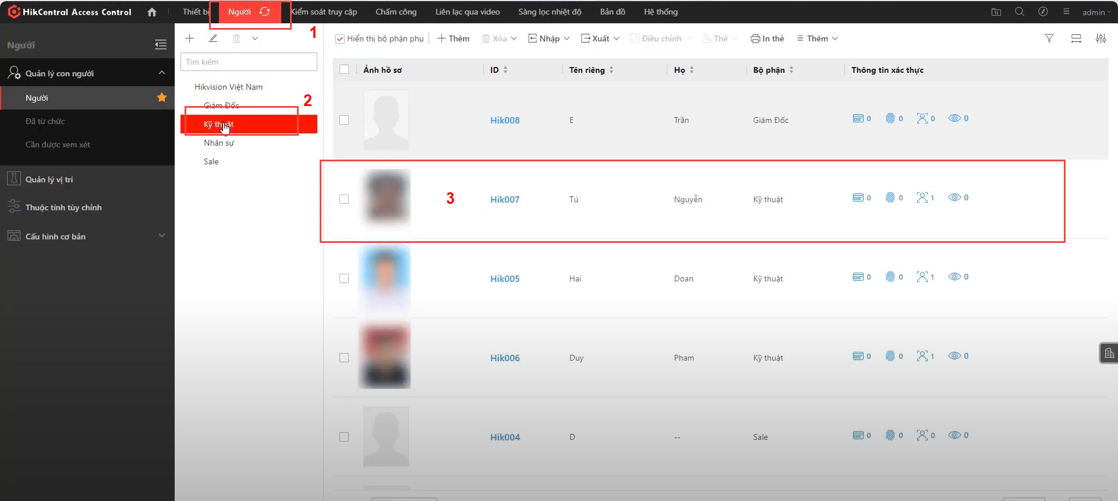This screenshot has height=501, width=1118.
Task: Open the Xuất dropdown menu
Action: 600,38
